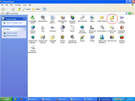Open Security Center icon
135x101 pixels.
(x=62, y=39)
